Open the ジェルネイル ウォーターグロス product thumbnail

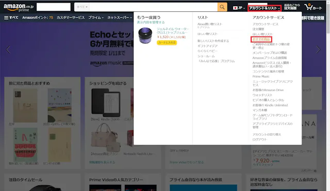[145, 36]
